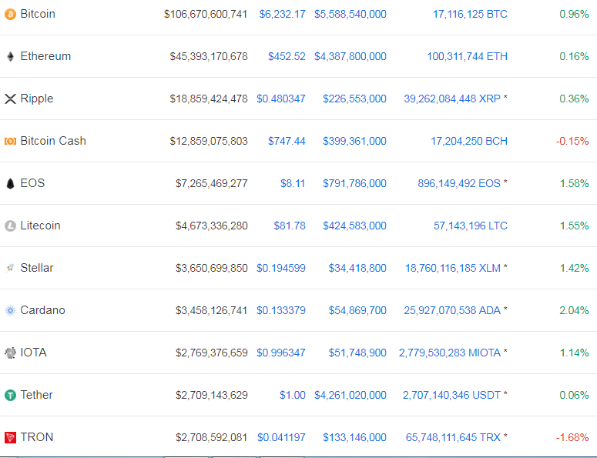Viewport: 597px width, 458px height.
Task: Click Stellar price $0.194599
Action: click(x=281, y=268)
